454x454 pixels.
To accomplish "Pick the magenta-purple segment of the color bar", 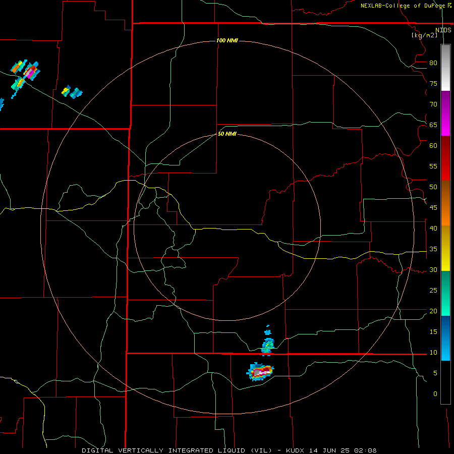I will point(445,113).
